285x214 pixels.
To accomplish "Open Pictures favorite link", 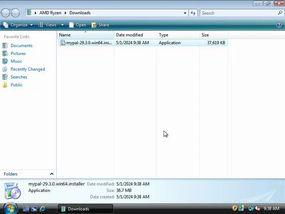I will [x=18, y=53].
